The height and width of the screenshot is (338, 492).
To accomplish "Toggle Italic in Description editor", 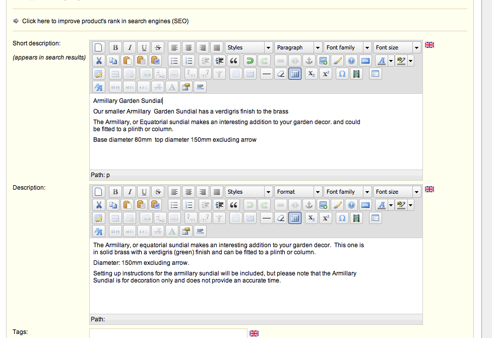I will click(130, 192).
